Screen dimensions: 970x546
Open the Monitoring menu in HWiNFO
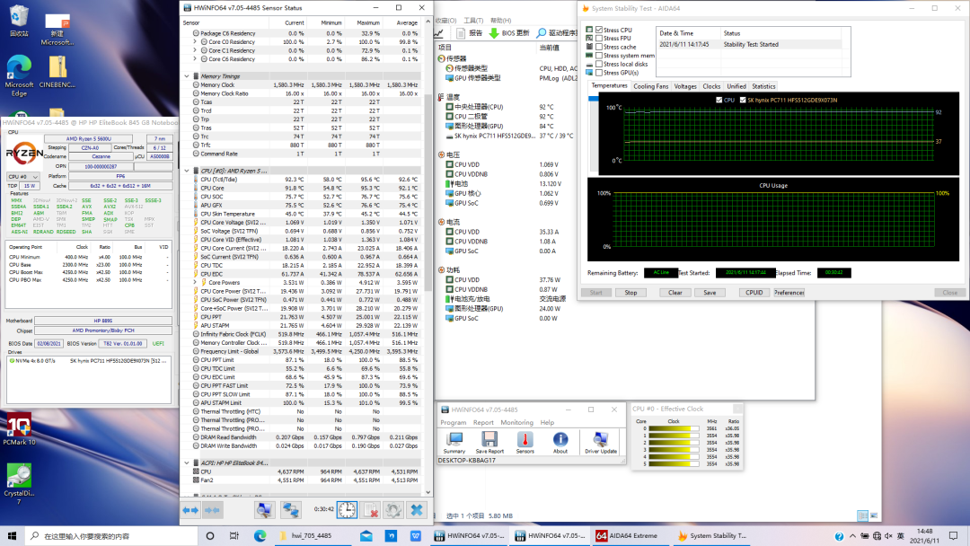tap(516, 422)
